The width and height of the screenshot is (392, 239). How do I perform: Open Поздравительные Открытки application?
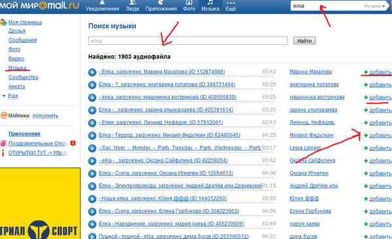38,143
